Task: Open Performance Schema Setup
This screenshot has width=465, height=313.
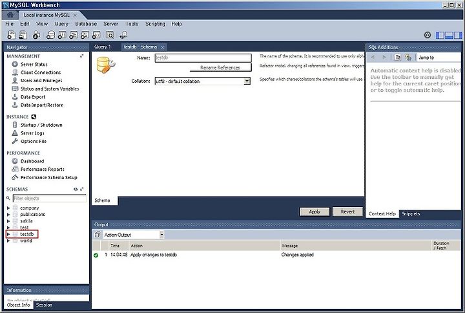Action: [49, 177]
